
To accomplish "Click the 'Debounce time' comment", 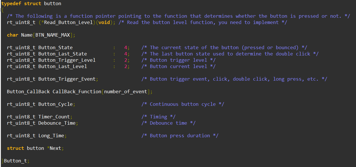I will click(x=169, y=123).
